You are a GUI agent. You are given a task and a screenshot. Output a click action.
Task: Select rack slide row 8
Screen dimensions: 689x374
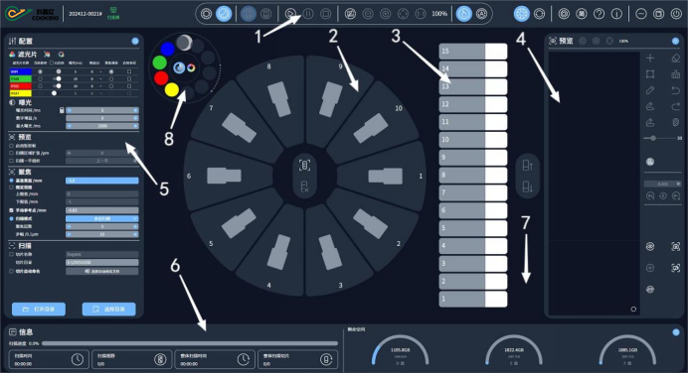click(473, 175)
